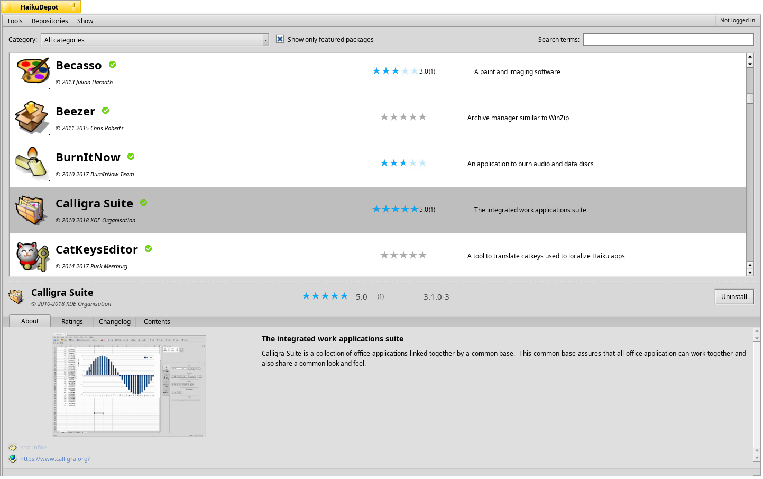Screen dimensions: 763x479
Task: Click the email icon beside no info
Action: click(x=13, y=448)
